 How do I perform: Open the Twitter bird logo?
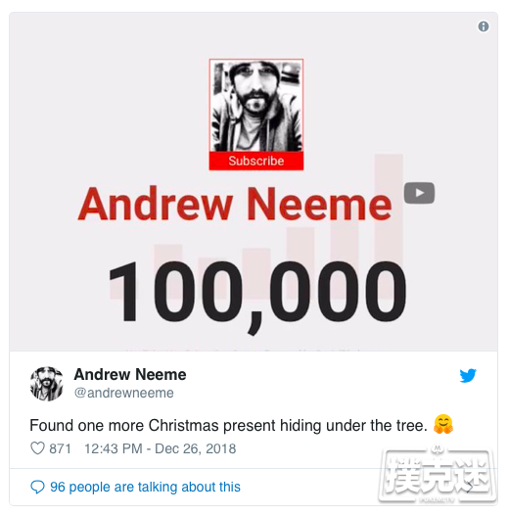pos(468,376)
